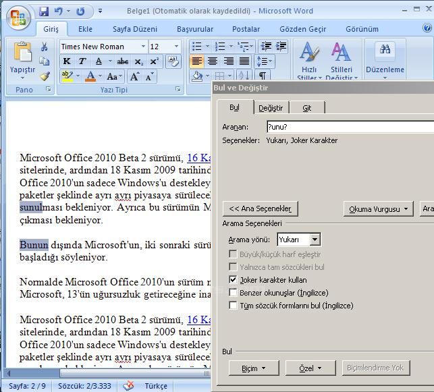Save the document via Quick Access
The height and width of the screenshot is (392, 434).
pos(45,11)
